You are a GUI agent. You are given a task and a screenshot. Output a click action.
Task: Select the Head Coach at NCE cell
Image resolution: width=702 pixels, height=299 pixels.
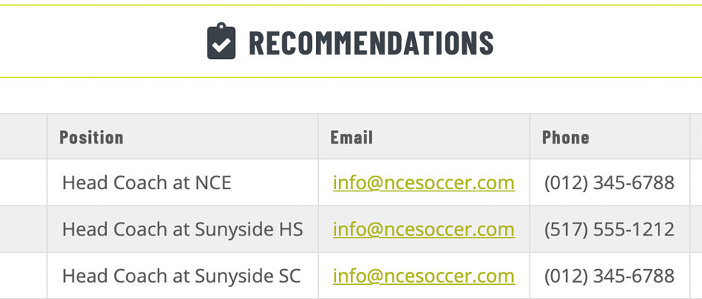coord(183,182)
